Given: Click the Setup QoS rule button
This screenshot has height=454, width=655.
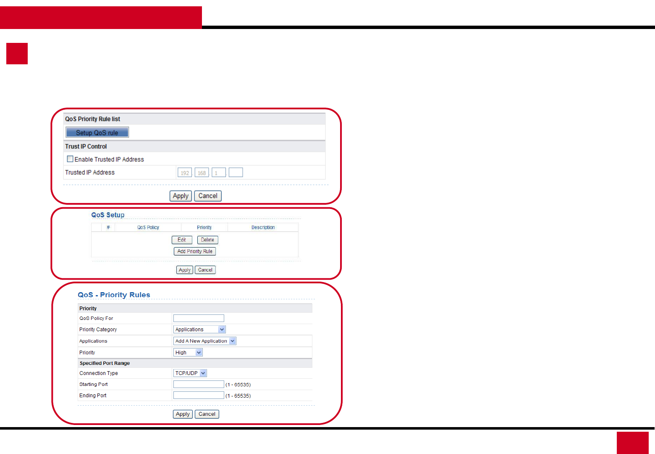Looking at the screenshot, I should pyautogui.click(x=97, y=132).
